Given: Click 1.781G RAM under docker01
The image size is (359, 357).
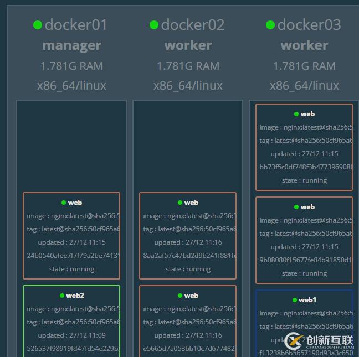Looking at the screenshot, I should click(71, 66).
